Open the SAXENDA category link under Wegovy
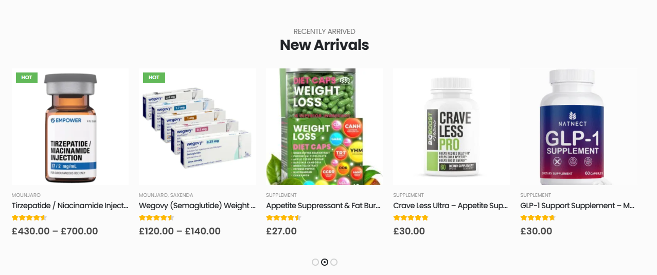 pos(181,195)
